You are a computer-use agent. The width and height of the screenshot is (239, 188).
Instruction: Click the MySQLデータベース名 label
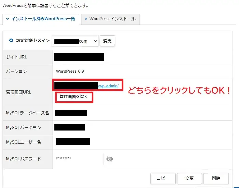click(x=28, y=113)
